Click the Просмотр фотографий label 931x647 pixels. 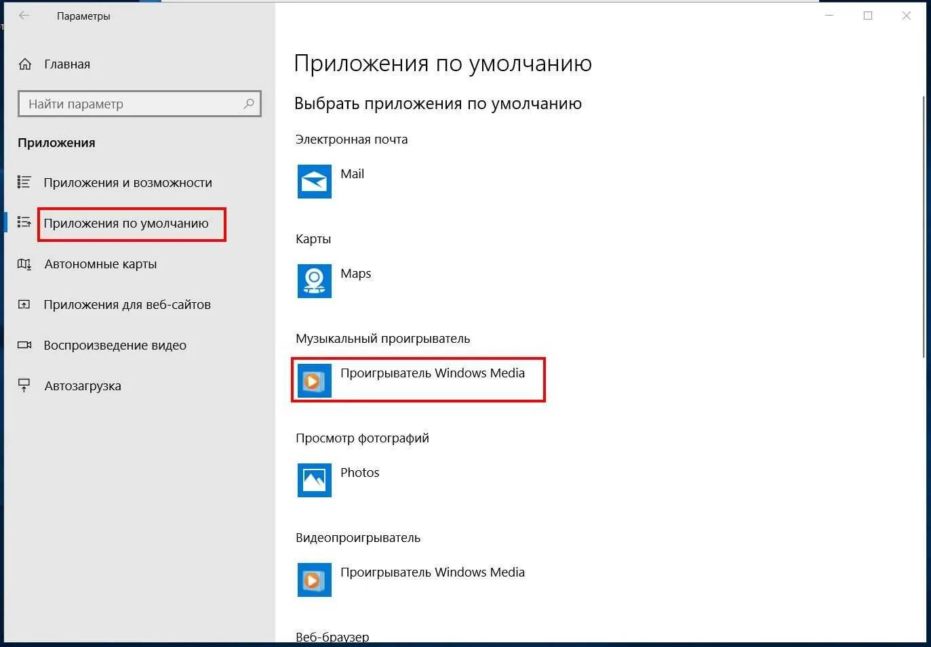[363, 438]
